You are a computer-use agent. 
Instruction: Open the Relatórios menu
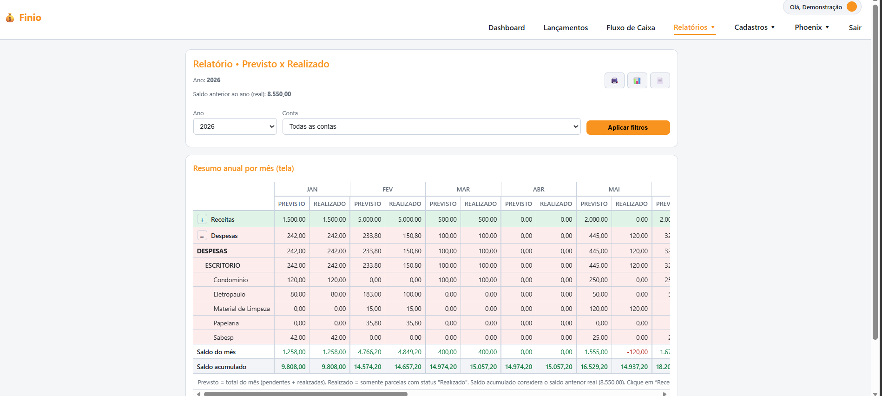point(694,27)
